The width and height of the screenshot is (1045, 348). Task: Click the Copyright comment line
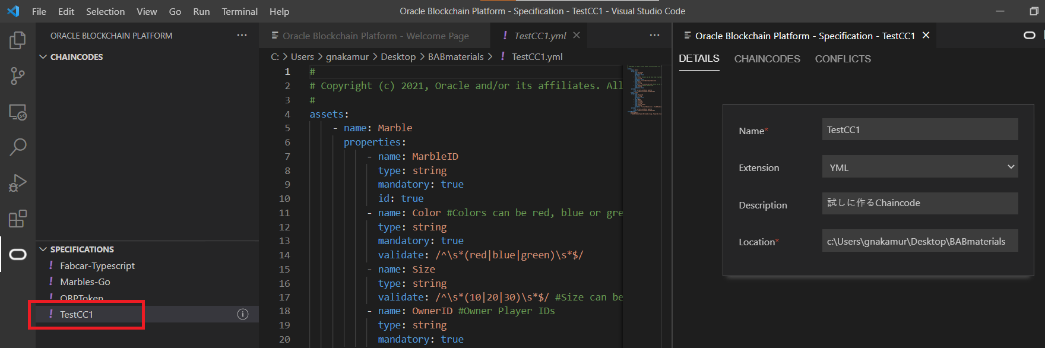(x=465, y=86)
